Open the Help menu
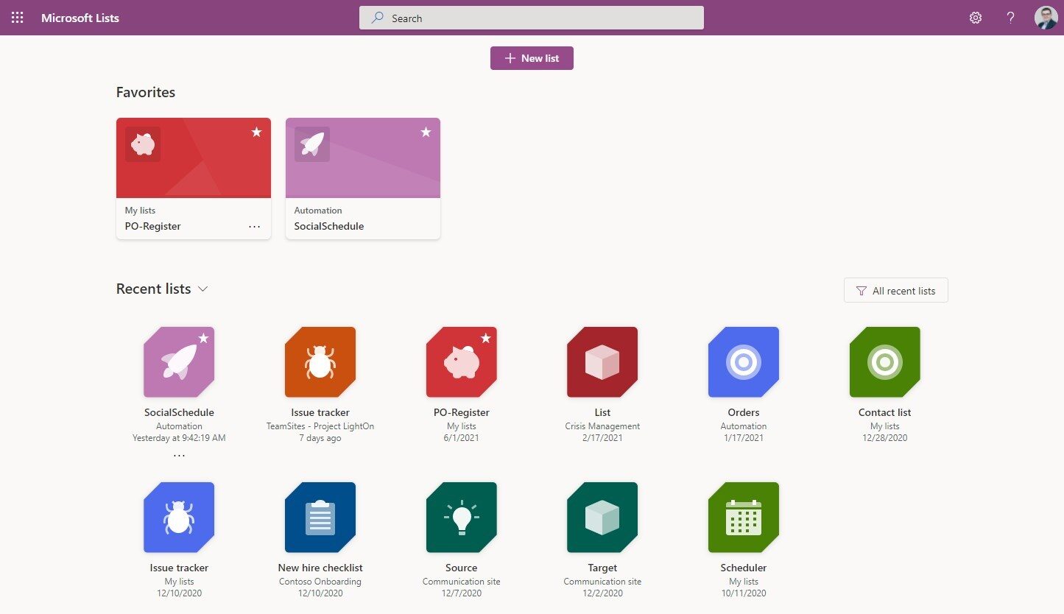1064x614 pixels. tap(1010, 17)
